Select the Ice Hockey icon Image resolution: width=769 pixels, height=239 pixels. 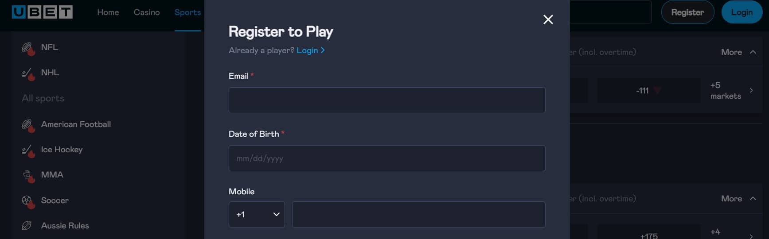click(x=27, y=150)
